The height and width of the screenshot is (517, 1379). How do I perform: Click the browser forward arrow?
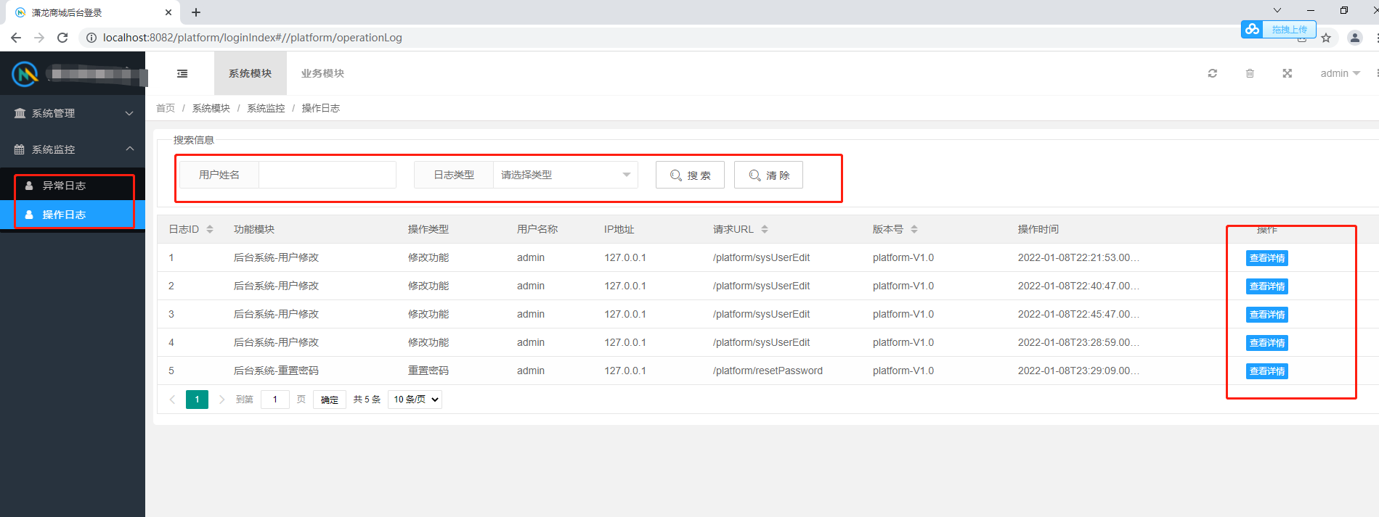coord(39,38)
